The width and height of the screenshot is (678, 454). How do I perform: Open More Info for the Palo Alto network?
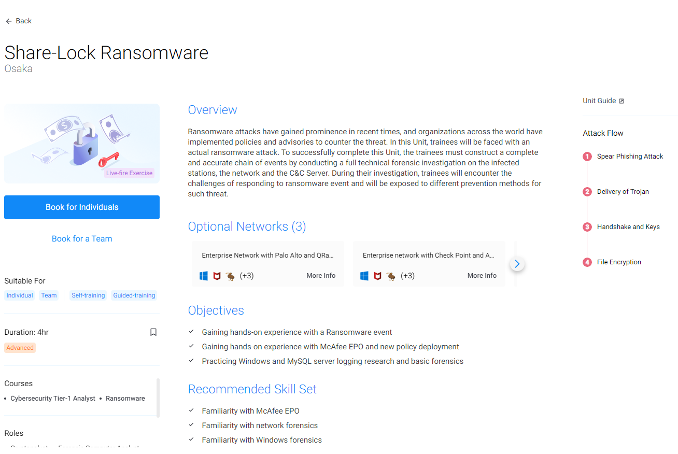pyautogui.click(x=321, y=276)
